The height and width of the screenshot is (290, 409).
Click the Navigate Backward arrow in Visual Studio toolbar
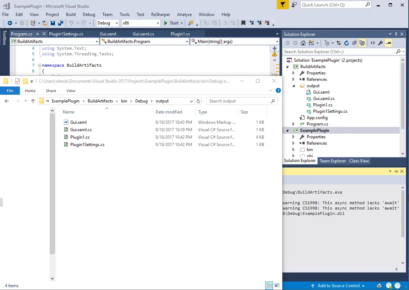(x=10, y=23)
